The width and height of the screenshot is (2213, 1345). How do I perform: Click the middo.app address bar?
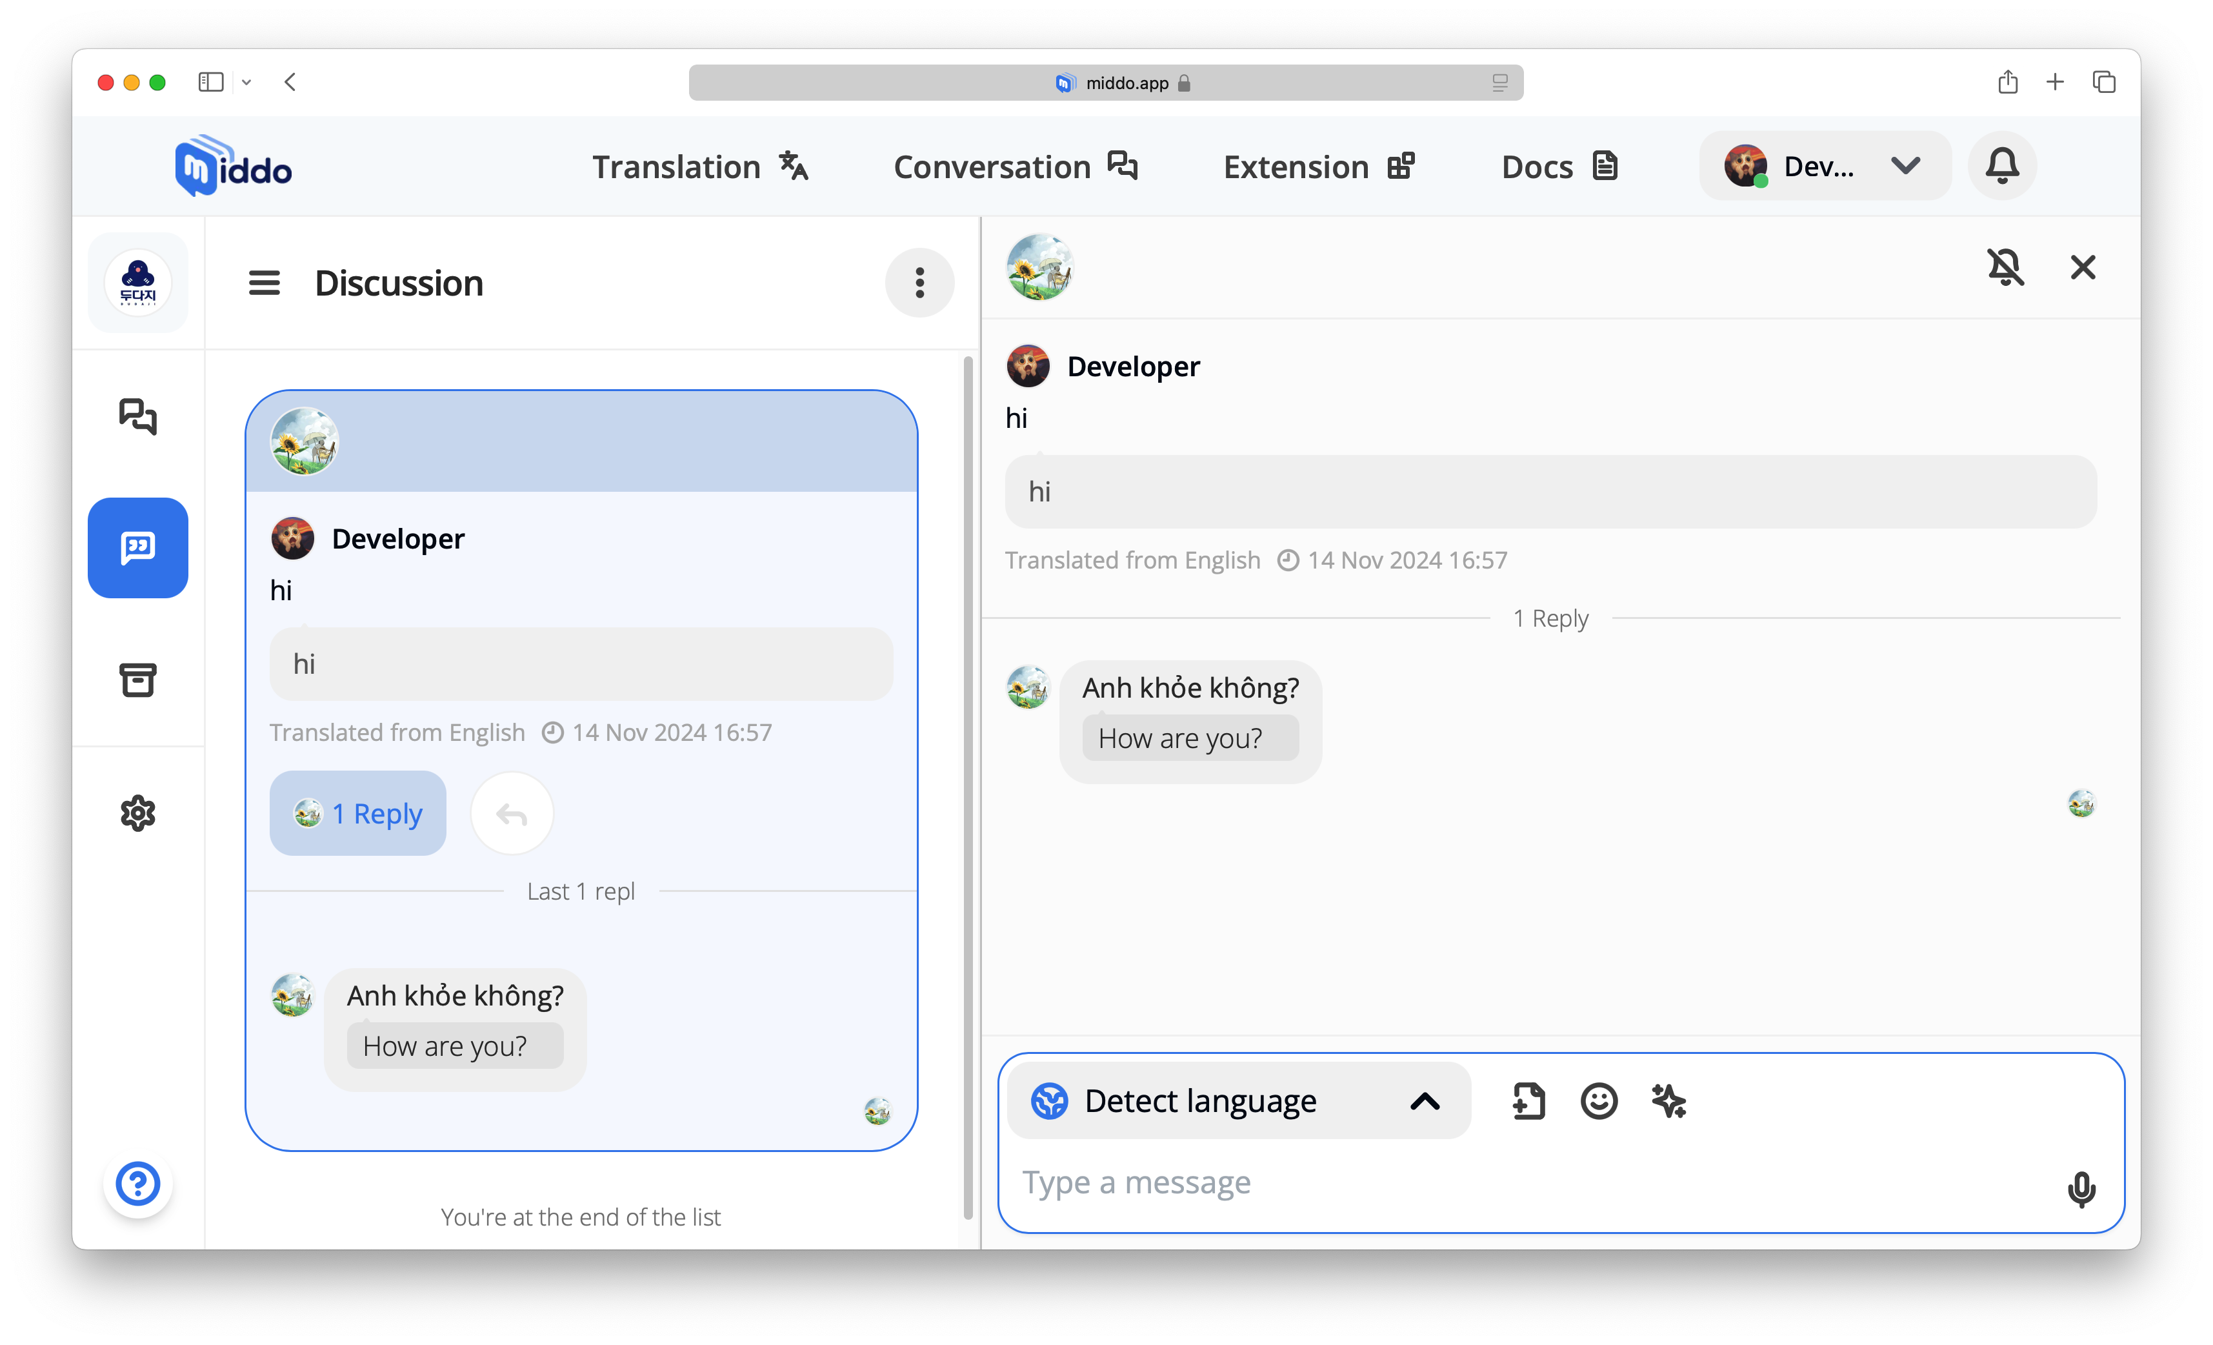click(1106, 83)
